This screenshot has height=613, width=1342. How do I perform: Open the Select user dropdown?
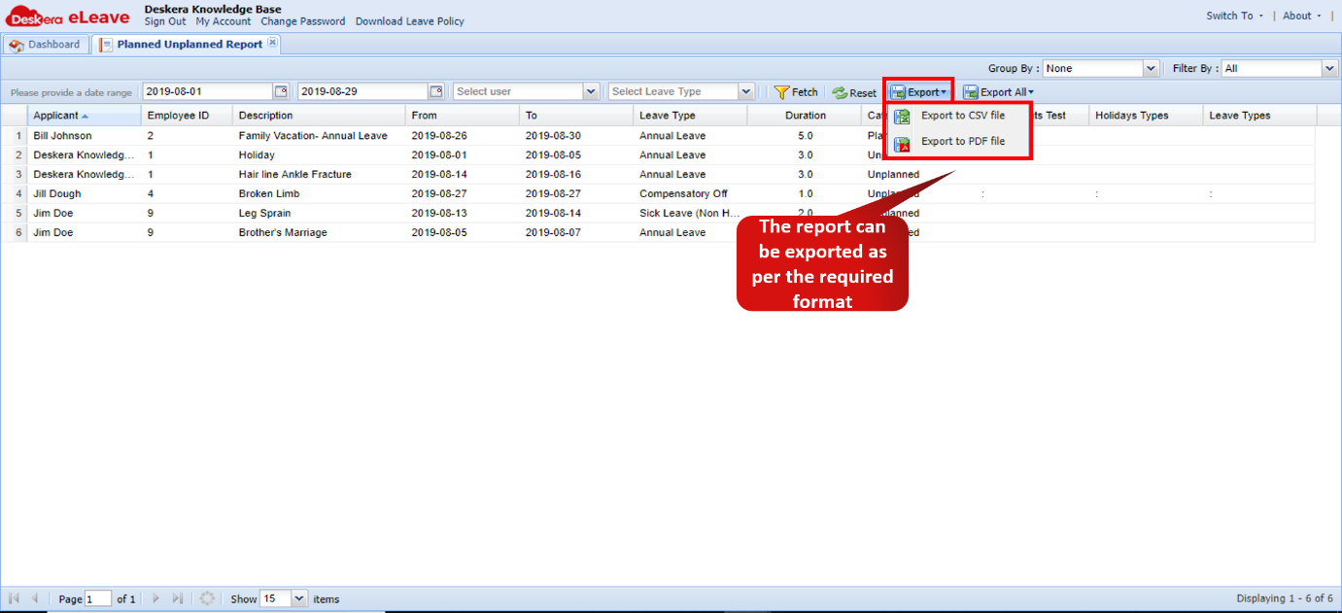(591, 90)
